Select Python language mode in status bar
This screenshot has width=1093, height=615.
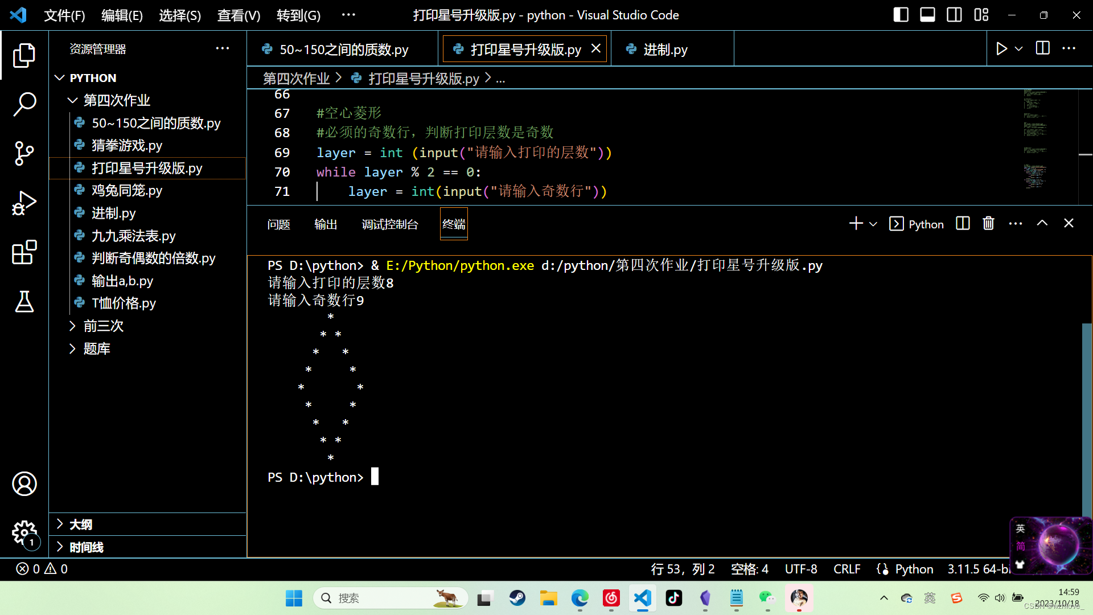pos(914,569)
